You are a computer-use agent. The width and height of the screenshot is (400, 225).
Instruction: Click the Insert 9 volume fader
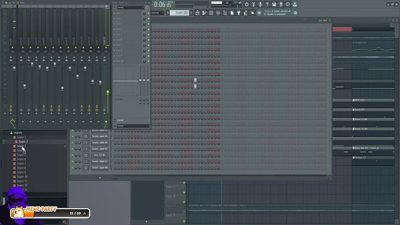click(77, 76)
